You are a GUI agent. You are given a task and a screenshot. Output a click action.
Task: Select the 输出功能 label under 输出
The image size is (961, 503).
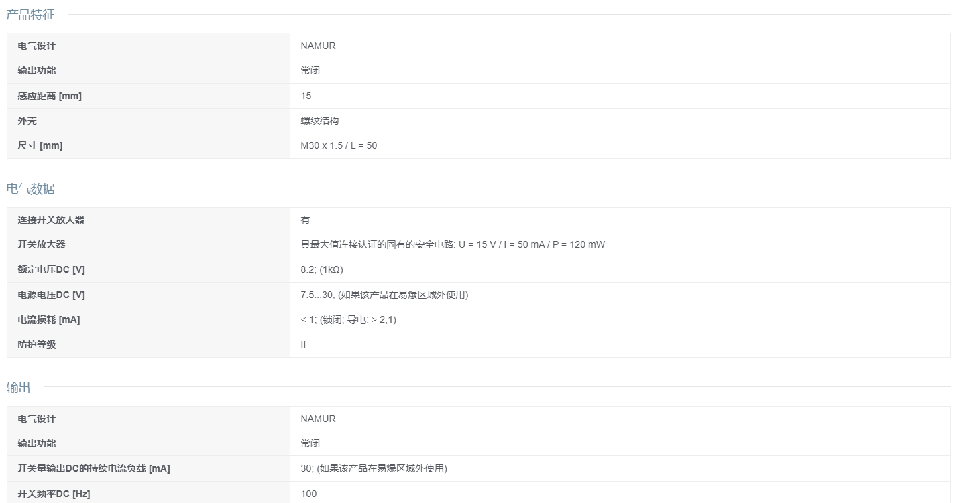37,443
